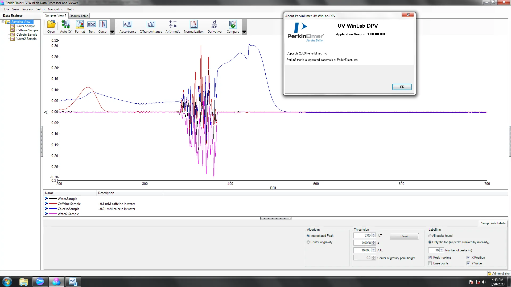Image resolution: width=511 pixels, height=287 pixels.
Task: Expand first toolbar overflow dropdown arrow
Action: (112, 32)
